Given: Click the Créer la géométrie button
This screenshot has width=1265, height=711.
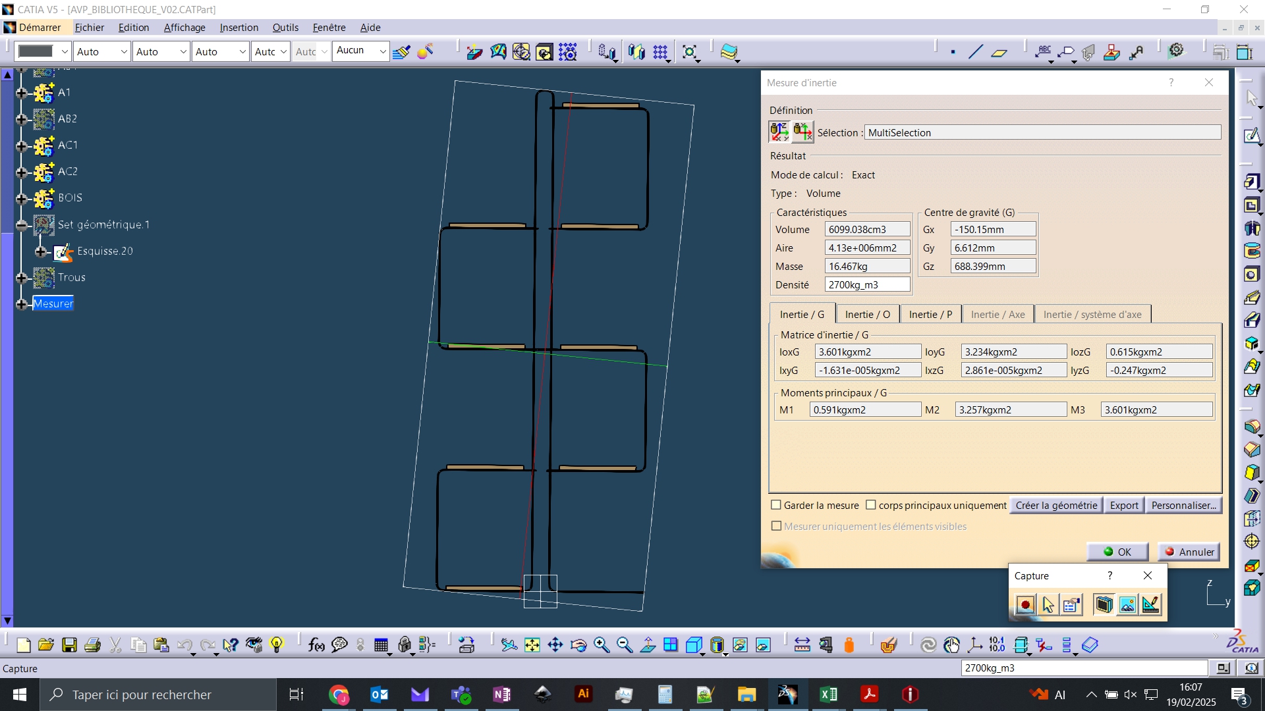Looking at the screenshot, I should 1056,506.
